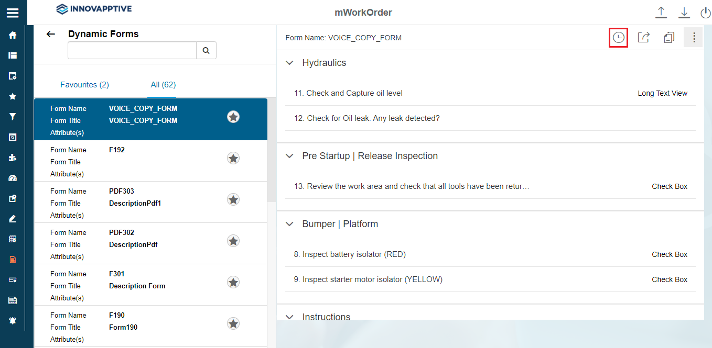The height and width of the screenshot is (348, 712).
Task: Switch to the Favourites (2) tab
Action: [x=84, y=85]
